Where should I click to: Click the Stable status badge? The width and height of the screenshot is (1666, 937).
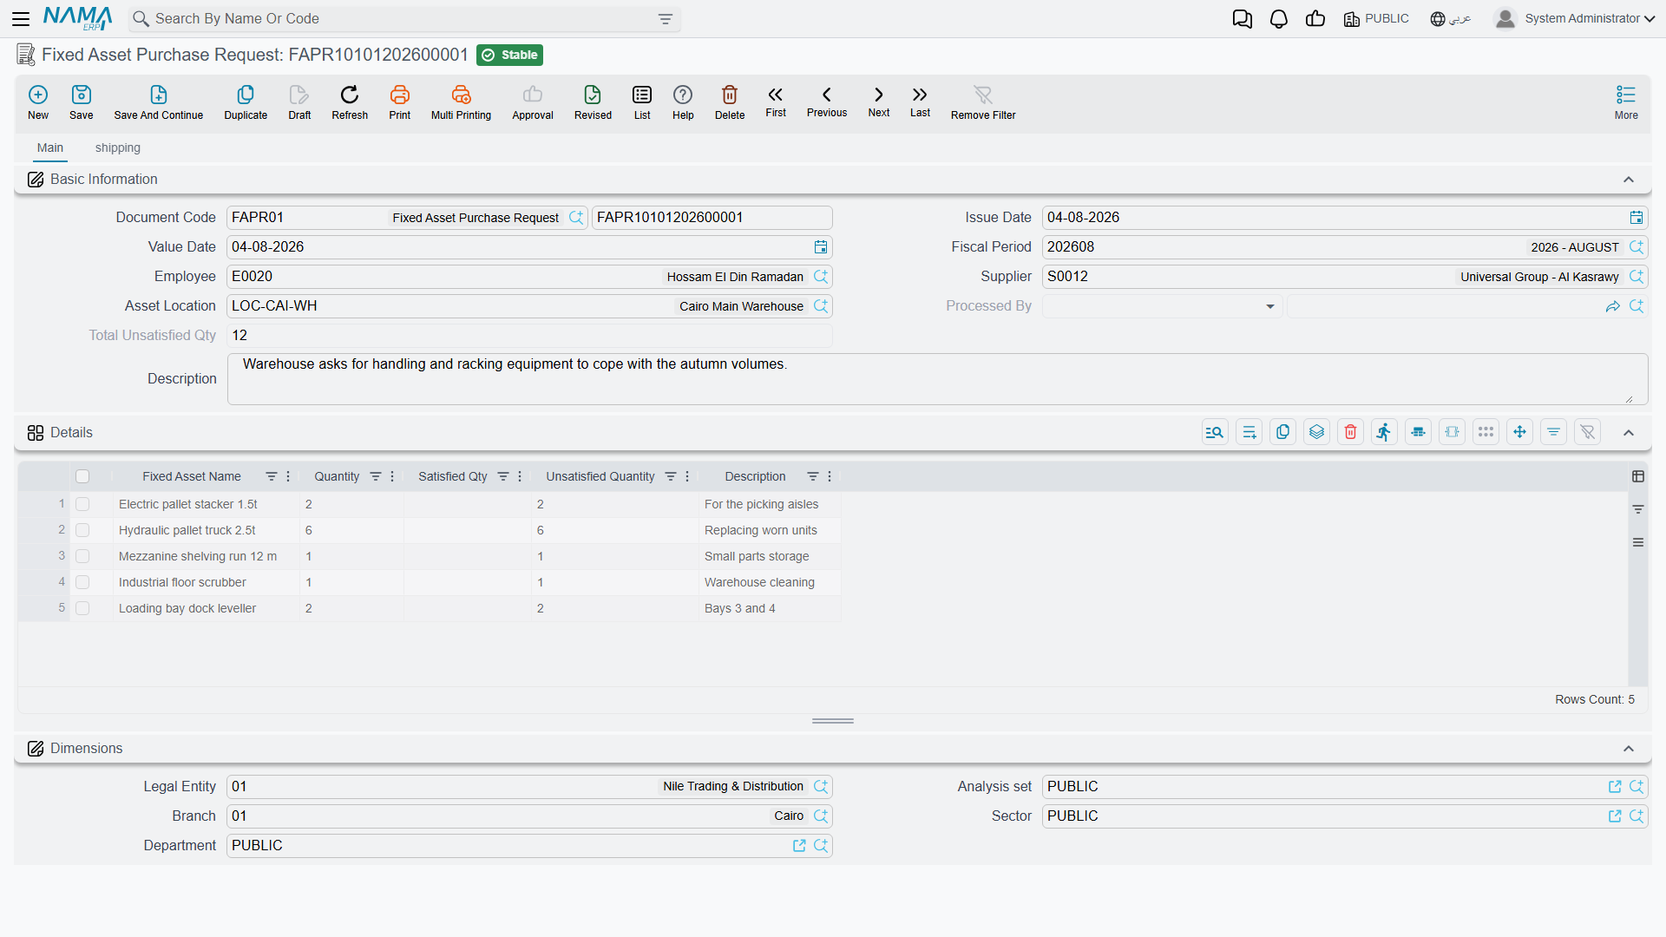point(510,55)
